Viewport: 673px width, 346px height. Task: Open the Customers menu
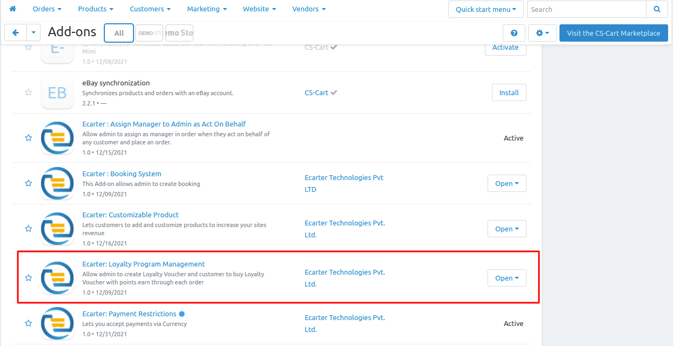[x=150, y=9]
